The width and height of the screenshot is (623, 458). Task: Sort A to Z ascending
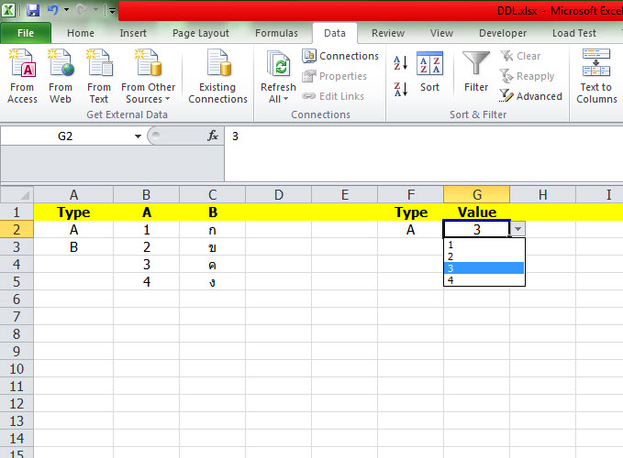pos(400,63)
